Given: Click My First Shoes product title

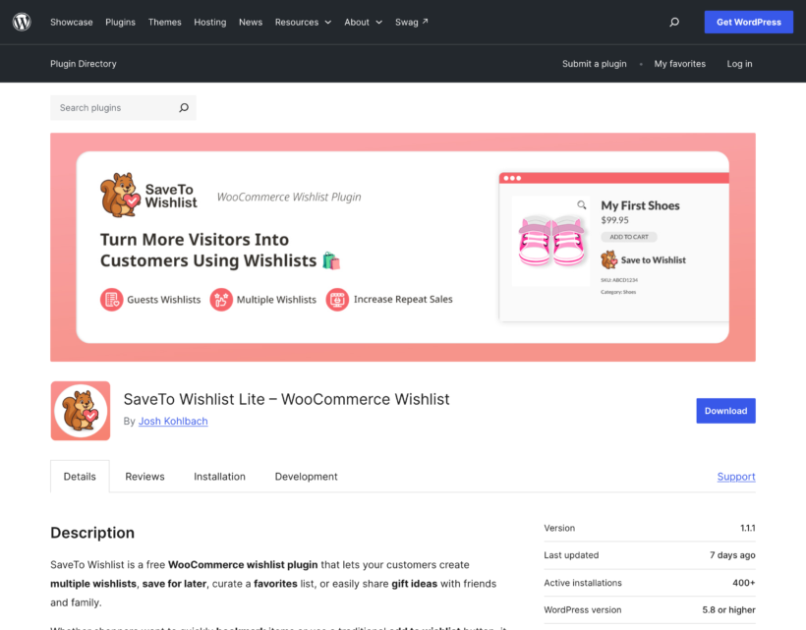Looking at the screenshot, I should [640, 205].
